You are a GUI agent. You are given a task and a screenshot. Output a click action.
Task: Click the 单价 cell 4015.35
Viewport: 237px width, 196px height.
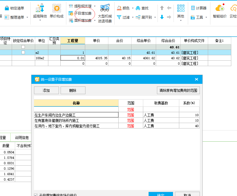pyautogui.click(x=97, y=58)
